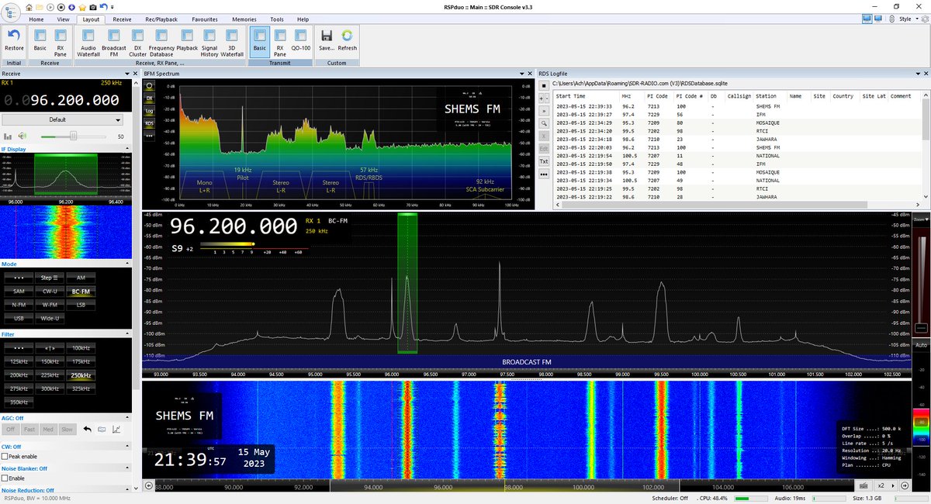Choose the Playback layout icon
This screenshot has width=931, height=504.
click(x=186, y=36)
